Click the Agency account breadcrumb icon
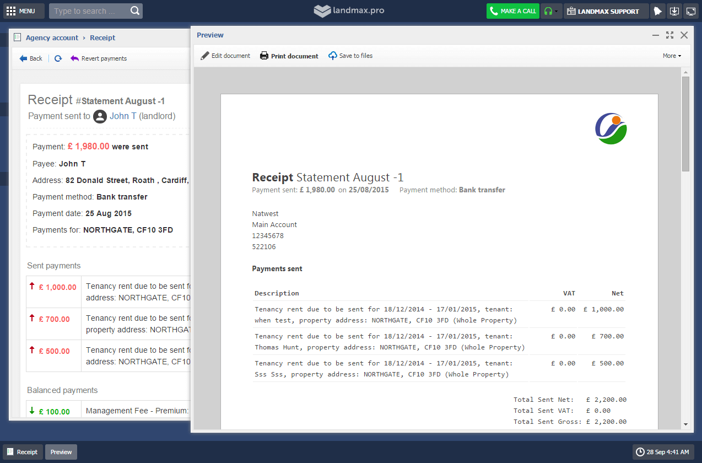 [x=18, y=38]
